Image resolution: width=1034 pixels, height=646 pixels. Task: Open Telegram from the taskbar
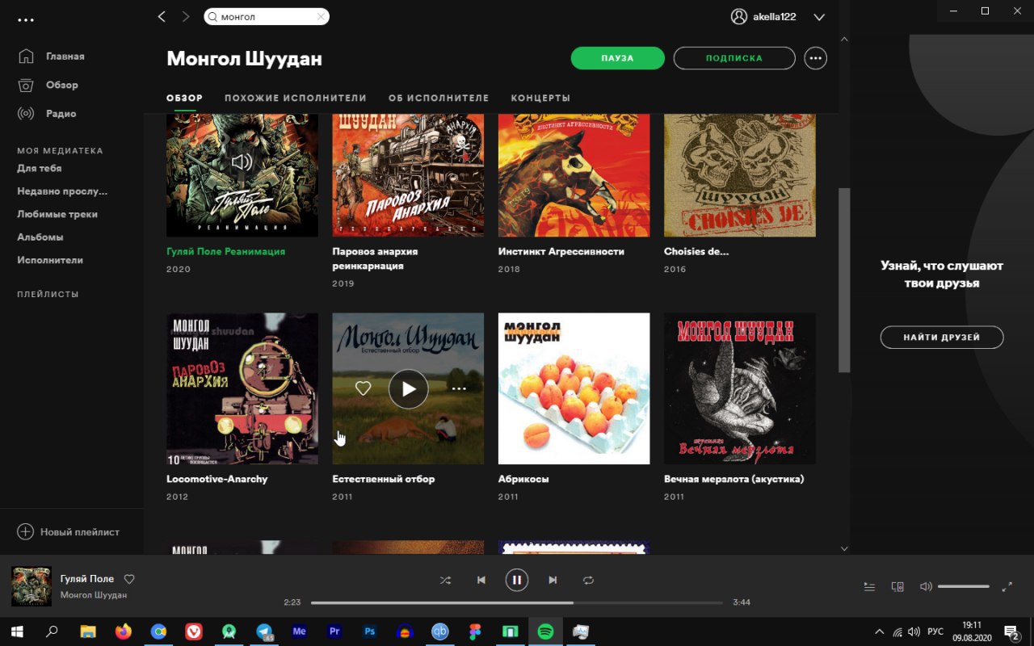(x=264, y=631)
